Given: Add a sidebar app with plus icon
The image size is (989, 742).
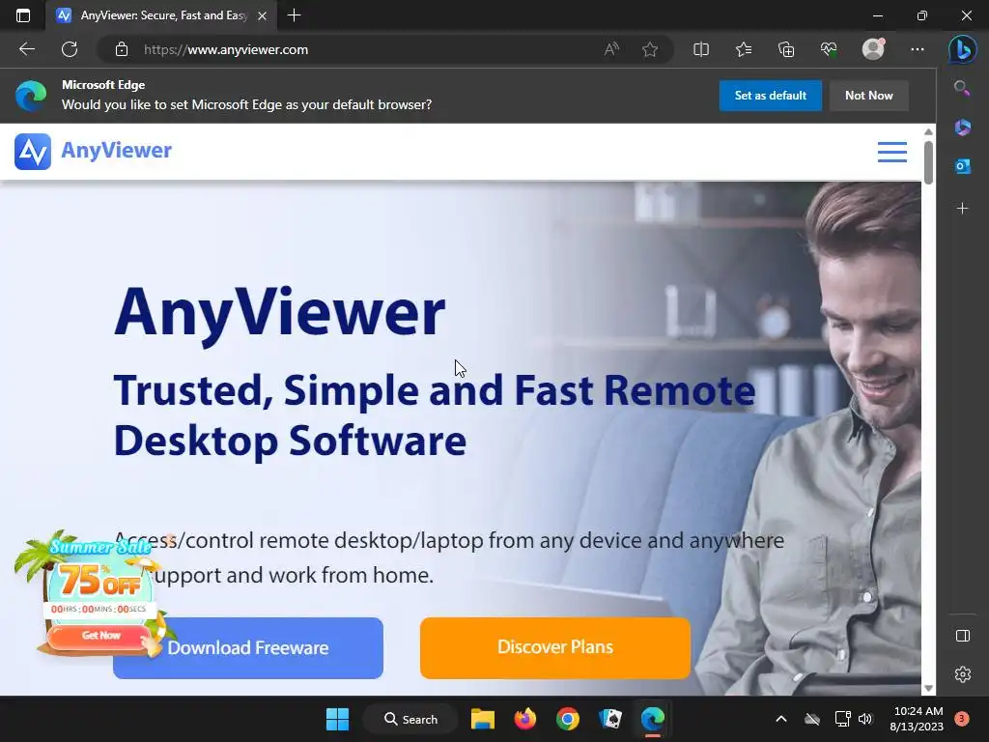Looking at the screenshot, I should (x=963, y=209).
